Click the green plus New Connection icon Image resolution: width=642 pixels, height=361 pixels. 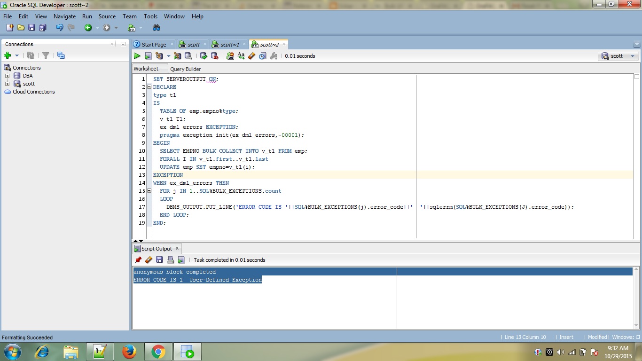coord(8,55)
